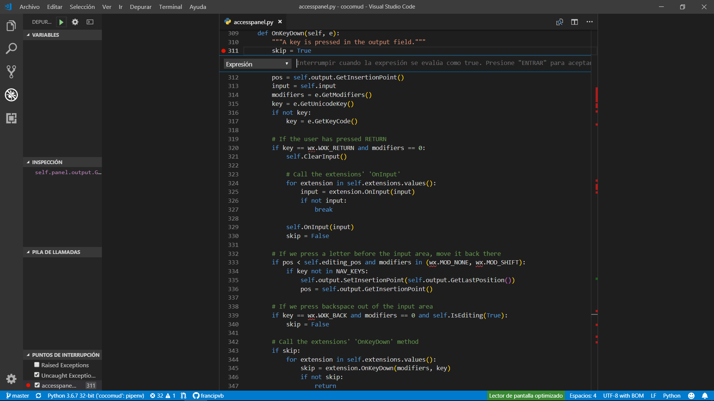Viewport: 714px width, 401px height.
Task: Change UTF-8 with BOM encoding
Action: (x=623, y=396)
